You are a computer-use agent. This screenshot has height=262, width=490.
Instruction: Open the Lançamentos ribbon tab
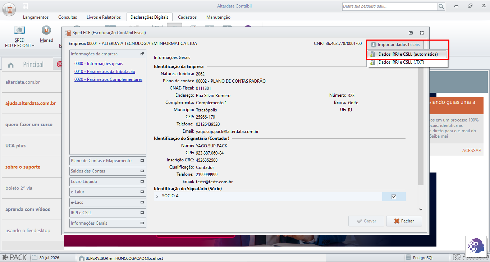point(36,17)
